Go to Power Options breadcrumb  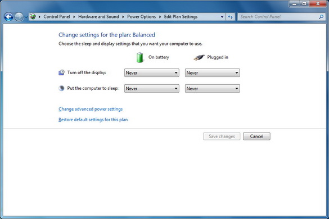coord(141,16)
